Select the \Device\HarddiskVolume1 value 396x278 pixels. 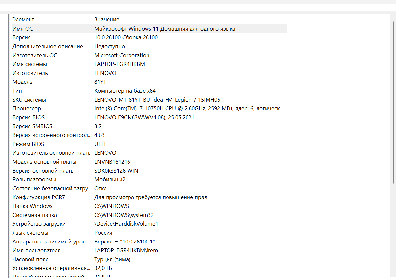pyautogui.click(x=127, y=224)
